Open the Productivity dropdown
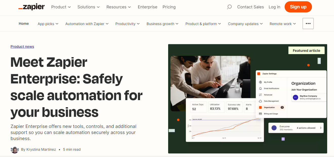Image resolution: width=334 pixels, height=157 pixels. 128,24
